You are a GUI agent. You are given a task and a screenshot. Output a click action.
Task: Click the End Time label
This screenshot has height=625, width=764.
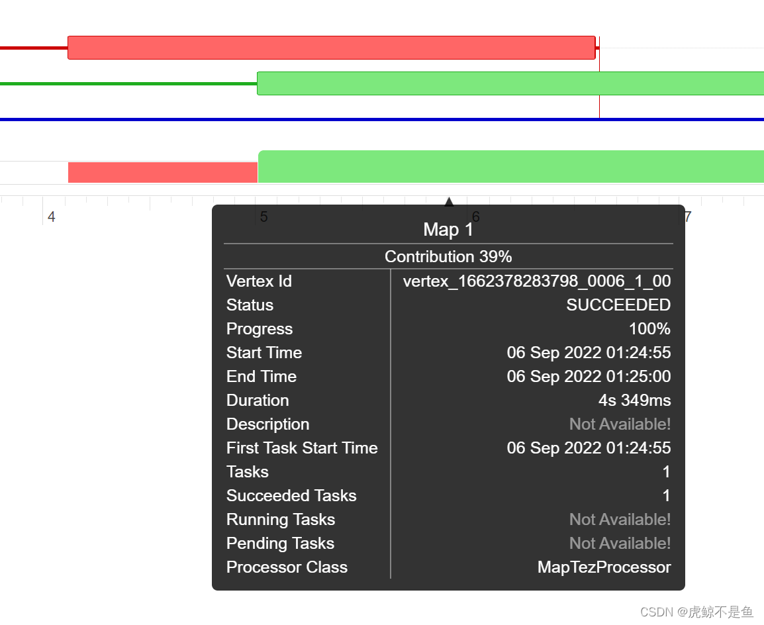coord(261,377)
